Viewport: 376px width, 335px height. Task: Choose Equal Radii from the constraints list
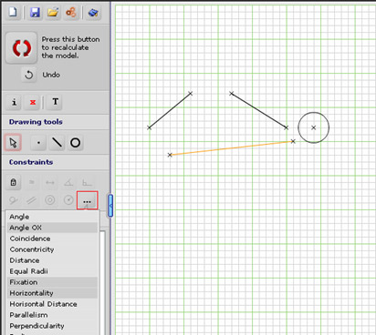[52, 271]
